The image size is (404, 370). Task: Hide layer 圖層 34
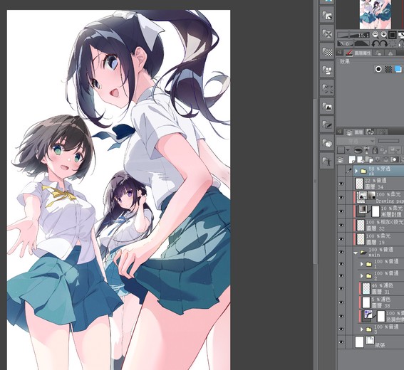(341, 184)
